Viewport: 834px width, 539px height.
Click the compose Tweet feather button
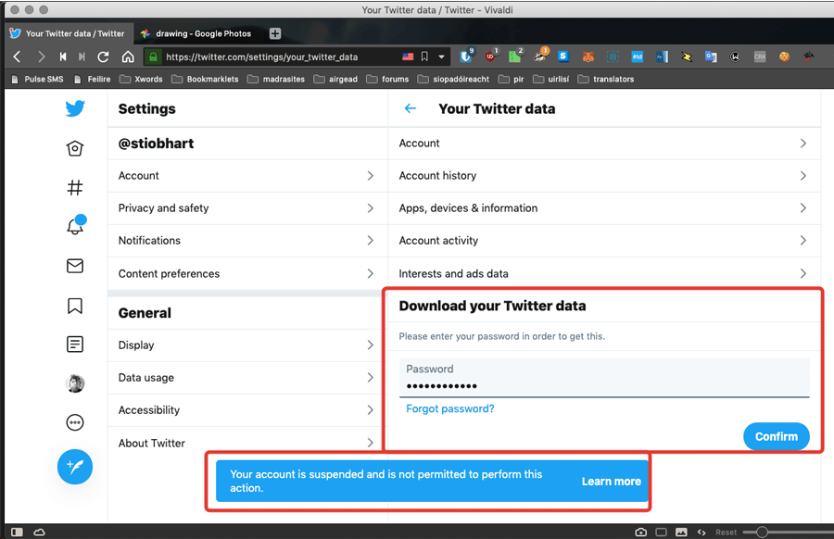[x=75, y=467]
